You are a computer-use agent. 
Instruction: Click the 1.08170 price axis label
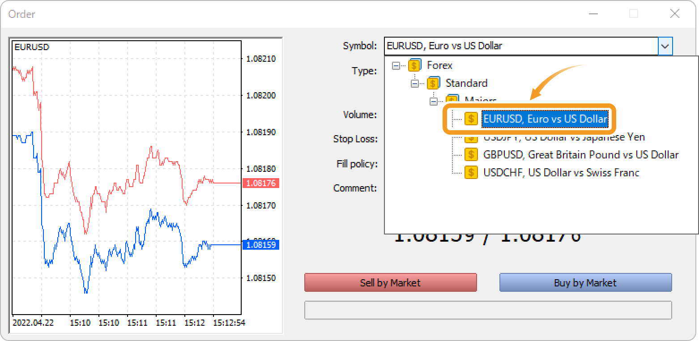tap(261, 205)
